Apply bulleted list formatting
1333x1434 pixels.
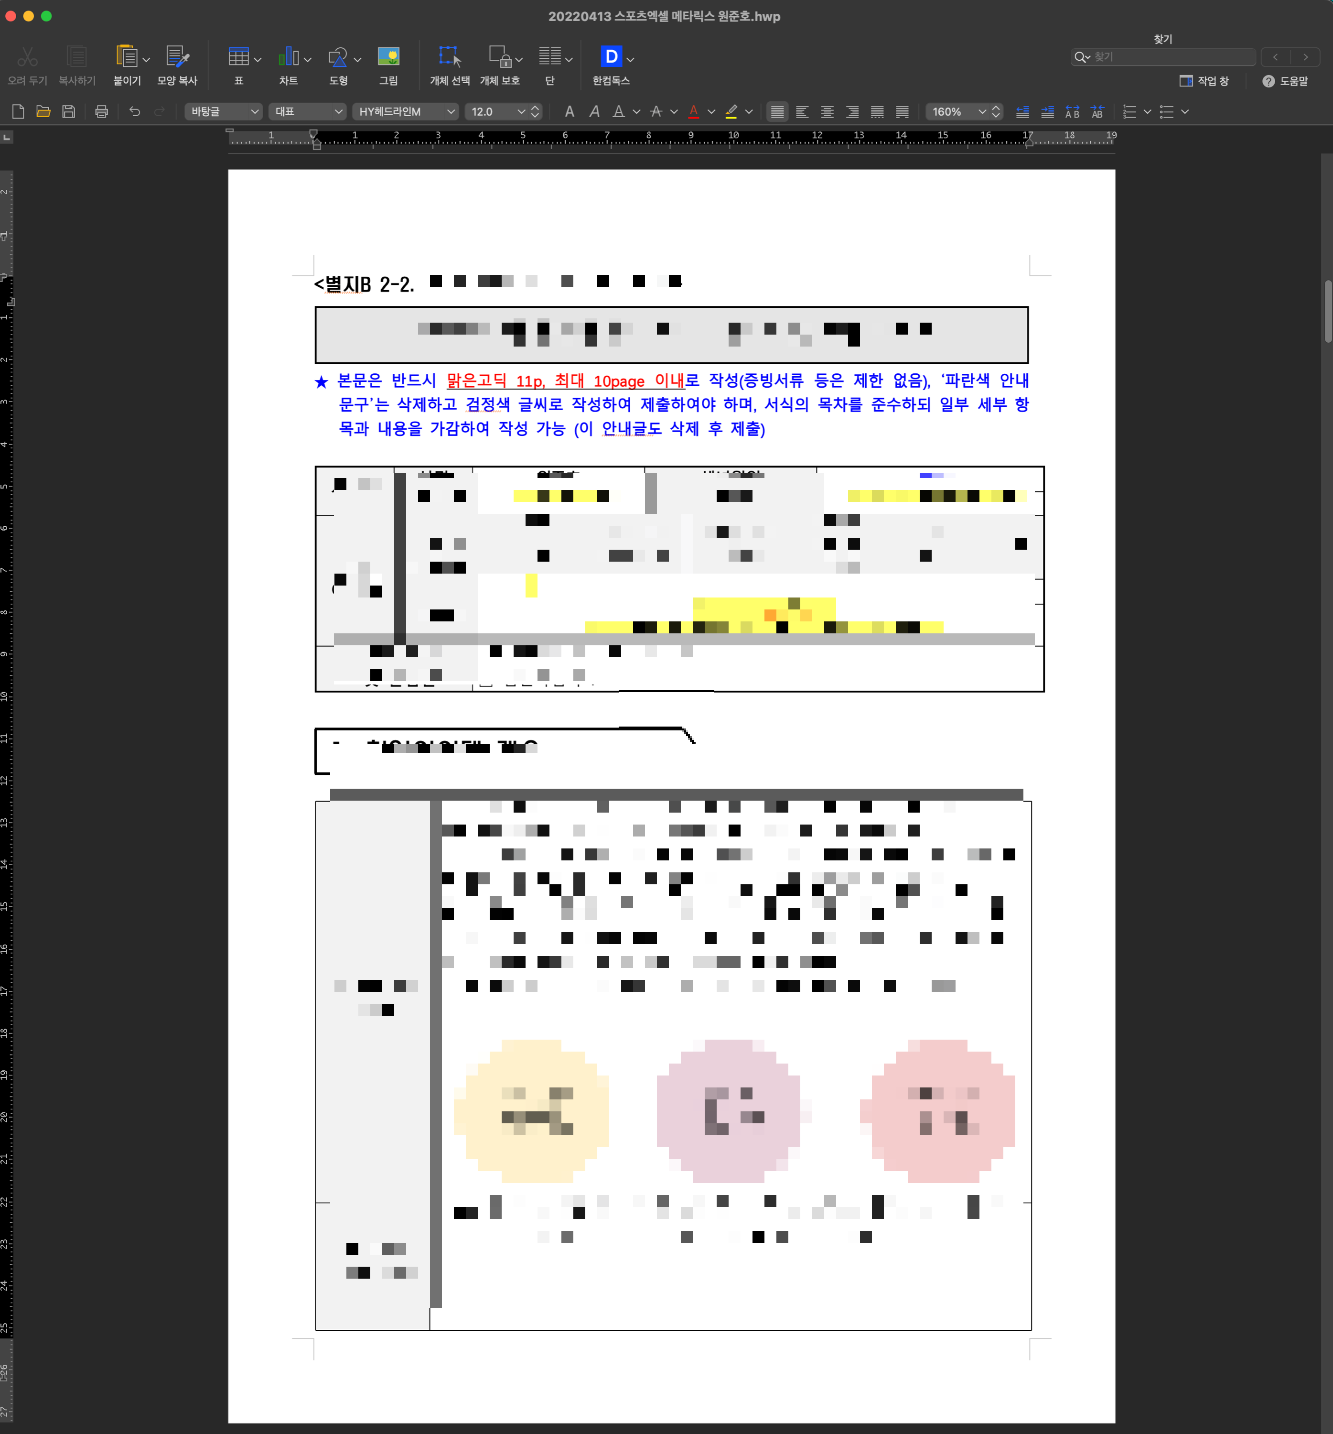click(x=1166, y=111)
